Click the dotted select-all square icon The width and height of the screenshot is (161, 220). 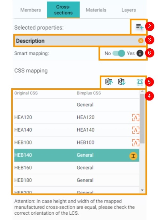pyautogui.click(x=140, y=82)
